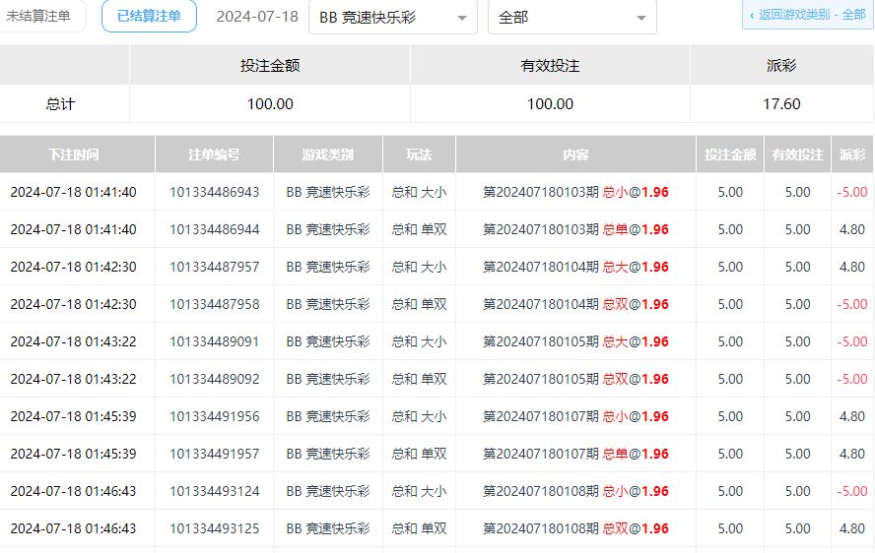Image resolution: width=875 pixels, height=553 pixels.
Task: Switch to the 未结算注单 tab
Action: pyautogui.click(x=39, y=17)
